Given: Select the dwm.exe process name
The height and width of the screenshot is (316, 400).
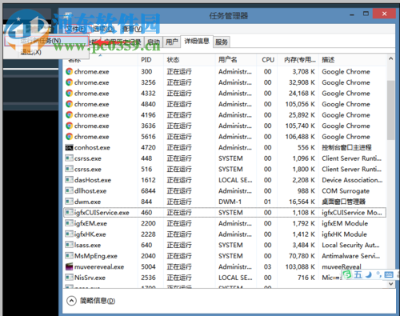Looking at the screenshot, I should [x=87, y=202].
